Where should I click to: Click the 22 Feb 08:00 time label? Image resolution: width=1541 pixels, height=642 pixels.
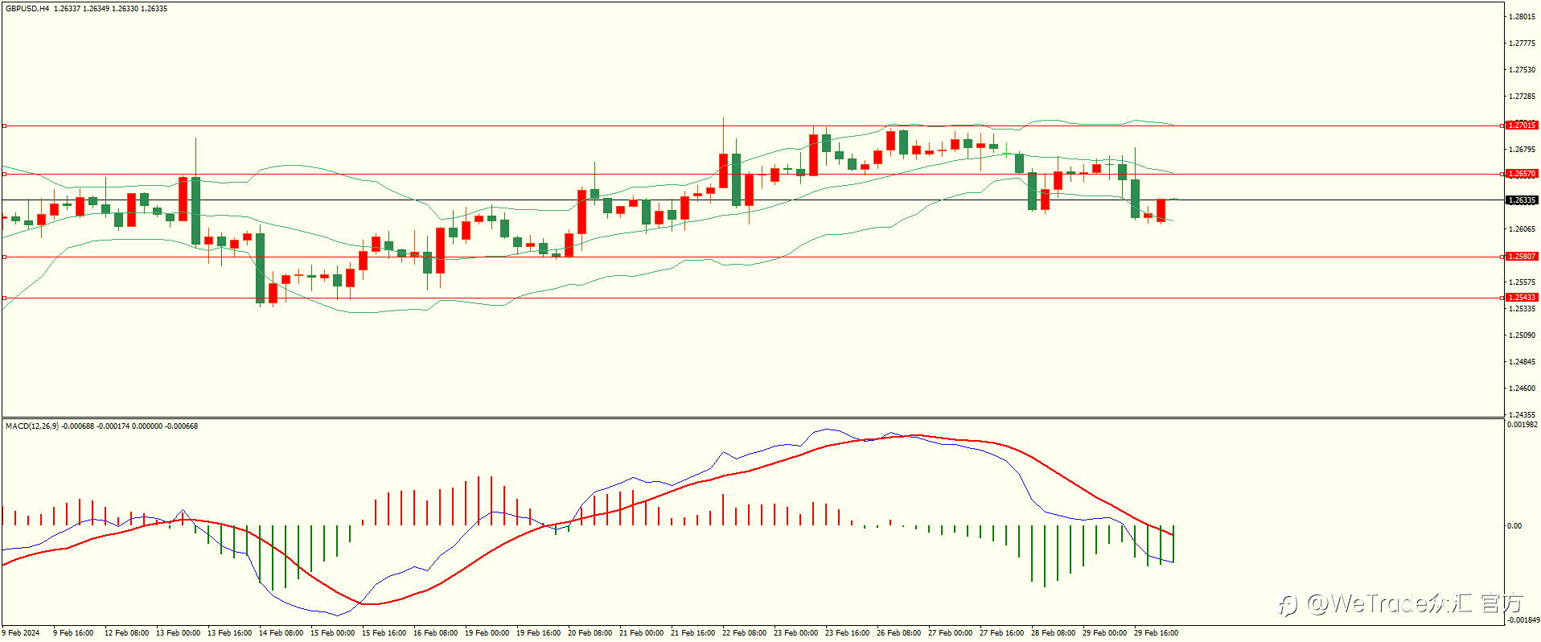(744, 633)
